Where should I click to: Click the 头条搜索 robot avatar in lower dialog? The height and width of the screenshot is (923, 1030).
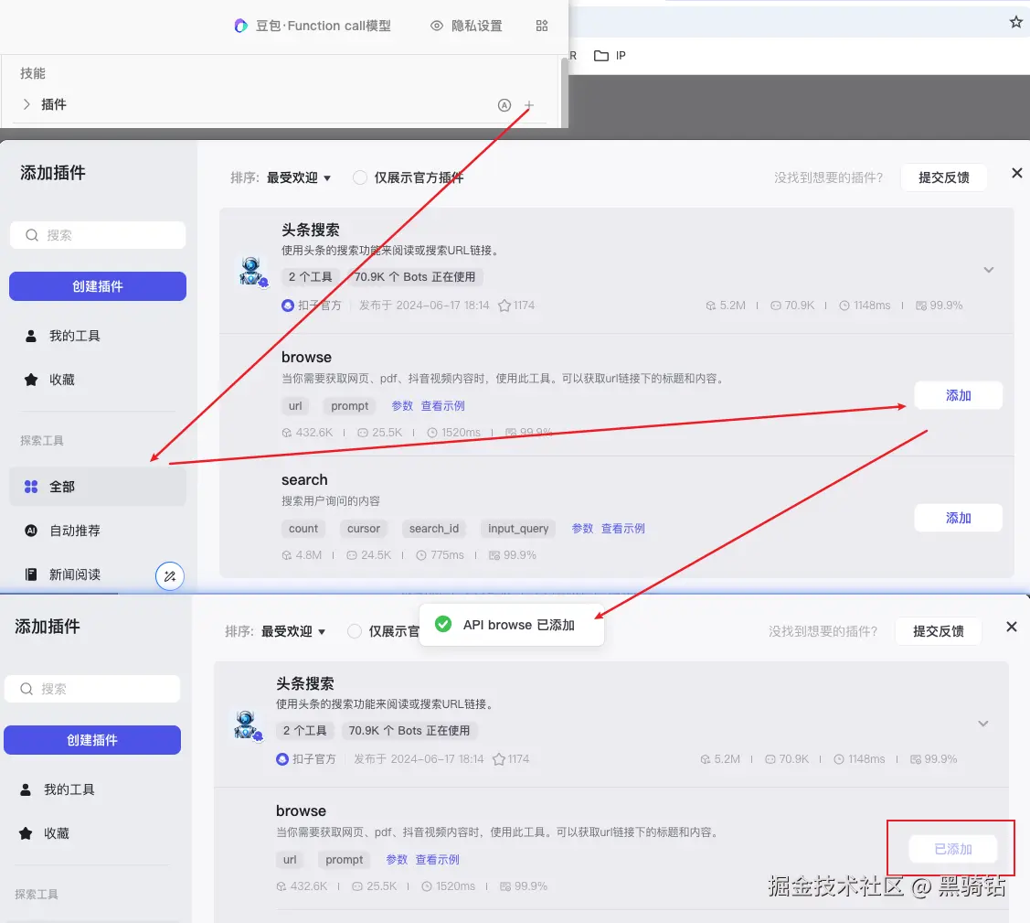point(248,724)
